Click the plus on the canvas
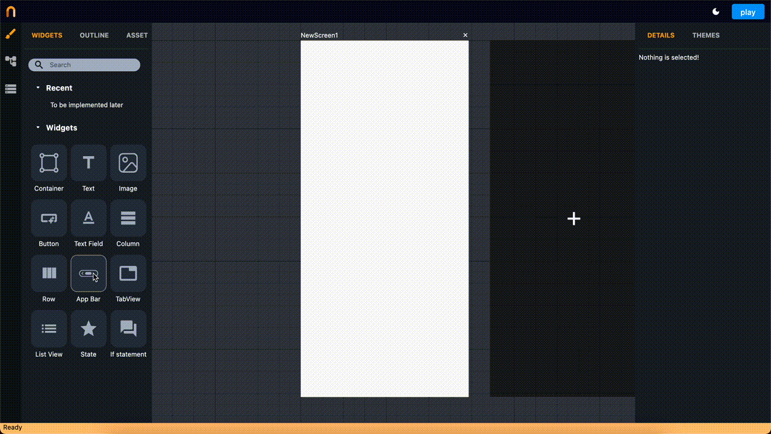This screenshot has width=771, height=434. pos(573,218)
